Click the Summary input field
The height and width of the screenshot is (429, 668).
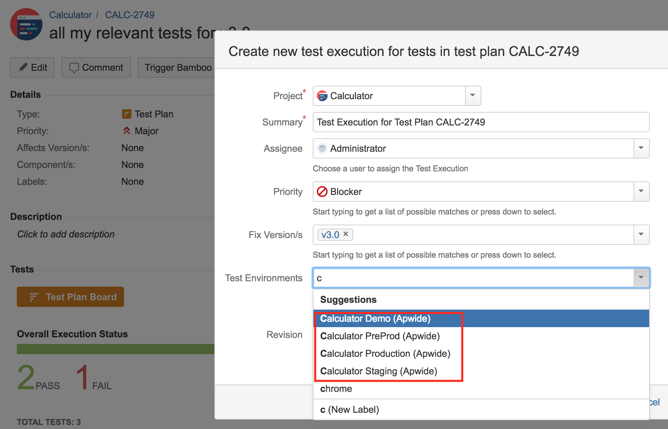[481, 122]
